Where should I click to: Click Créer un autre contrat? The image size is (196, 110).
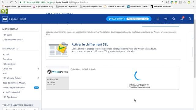(13, 40)
